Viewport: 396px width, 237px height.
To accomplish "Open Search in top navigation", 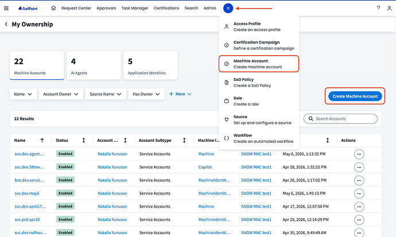I will (x=191, y=8).
